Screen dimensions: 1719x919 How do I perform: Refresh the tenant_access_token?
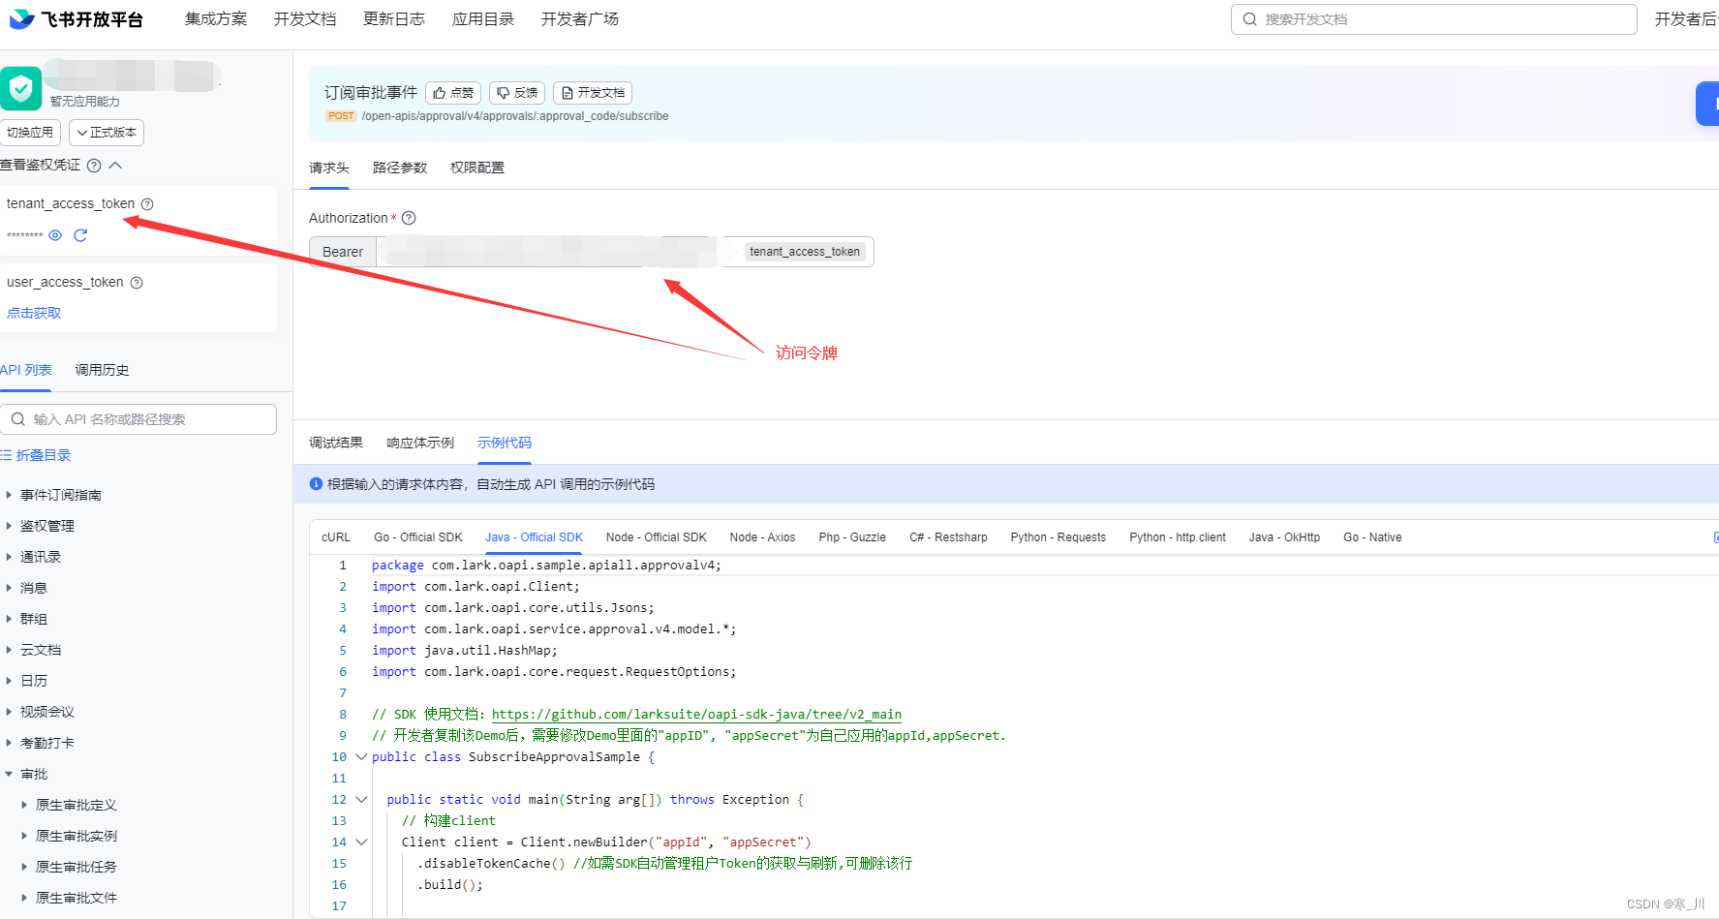coord(80,235)
